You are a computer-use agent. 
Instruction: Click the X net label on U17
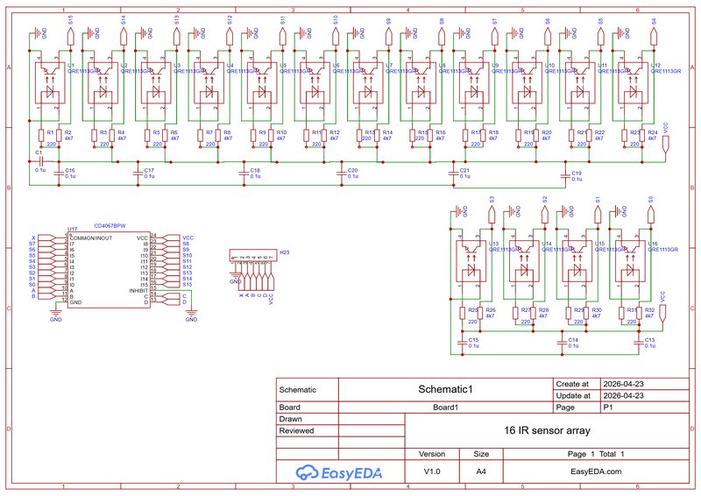33,238
